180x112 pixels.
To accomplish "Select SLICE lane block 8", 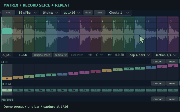I will tap(95, 72).
